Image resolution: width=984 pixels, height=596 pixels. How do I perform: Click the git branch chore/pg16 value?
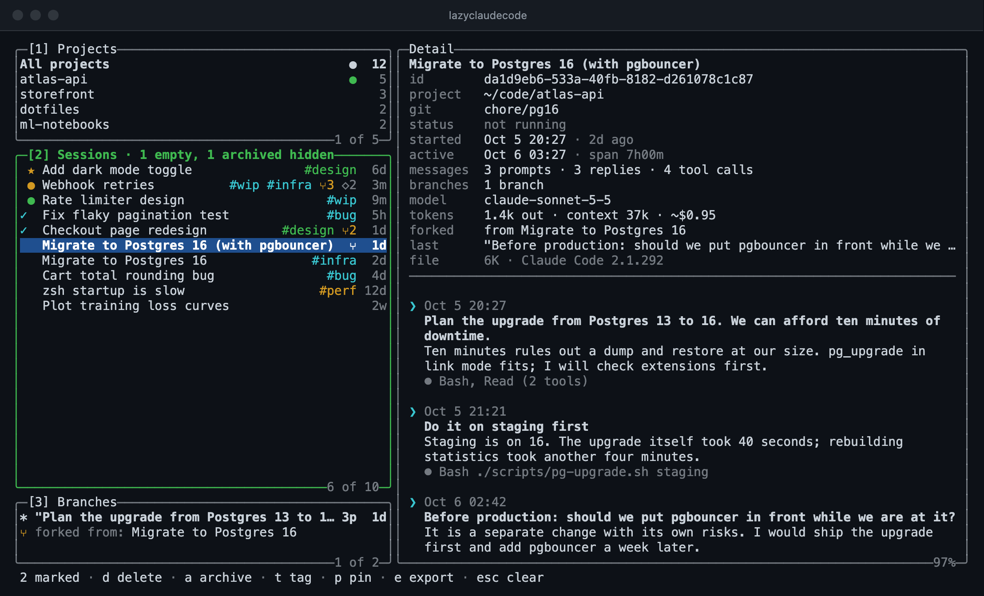(521, 109)
